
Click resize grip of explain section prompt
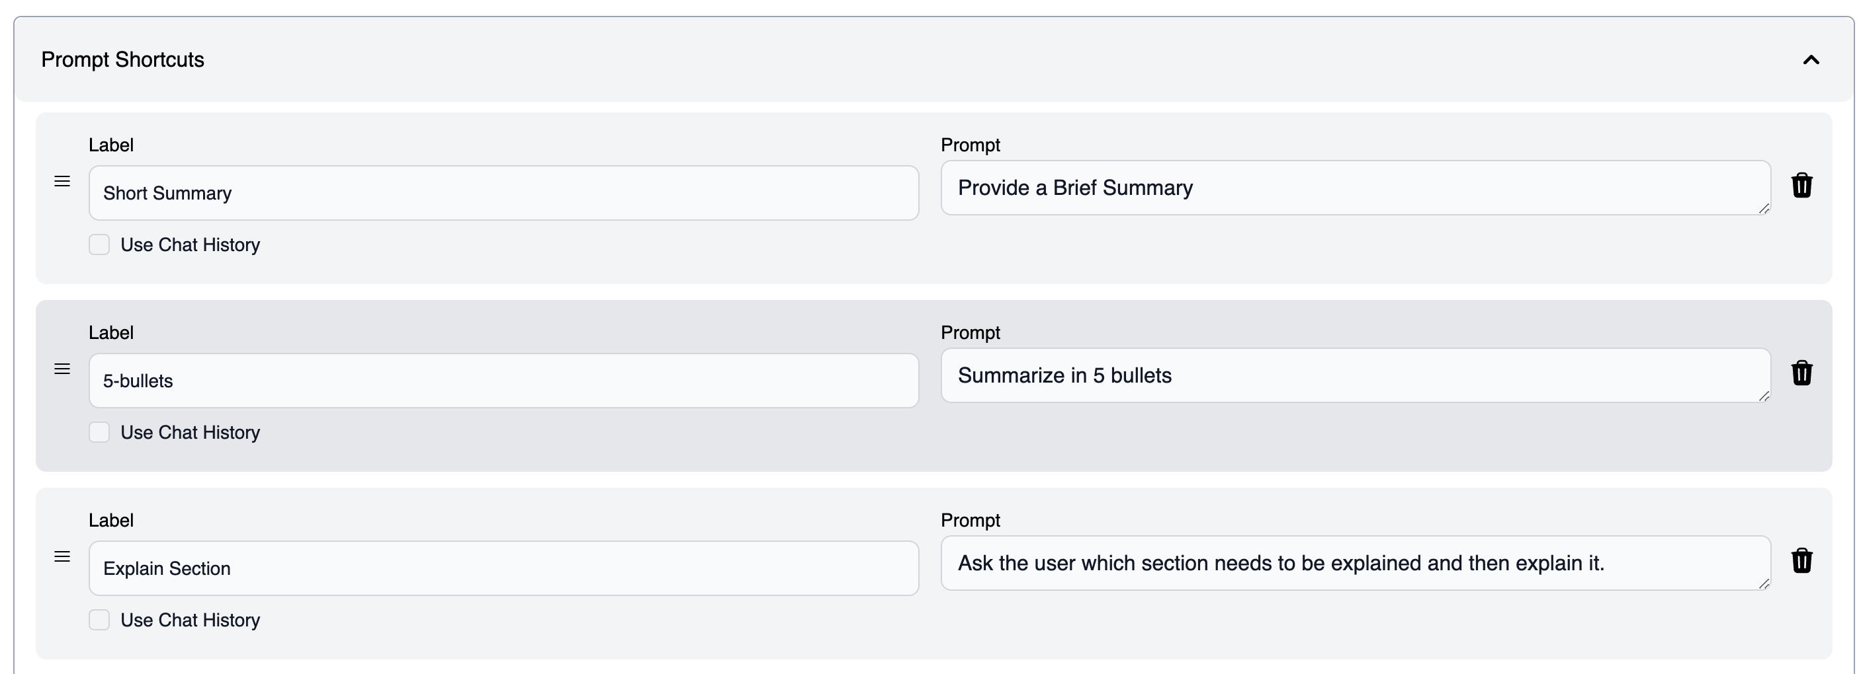(x=1764, y=583)
